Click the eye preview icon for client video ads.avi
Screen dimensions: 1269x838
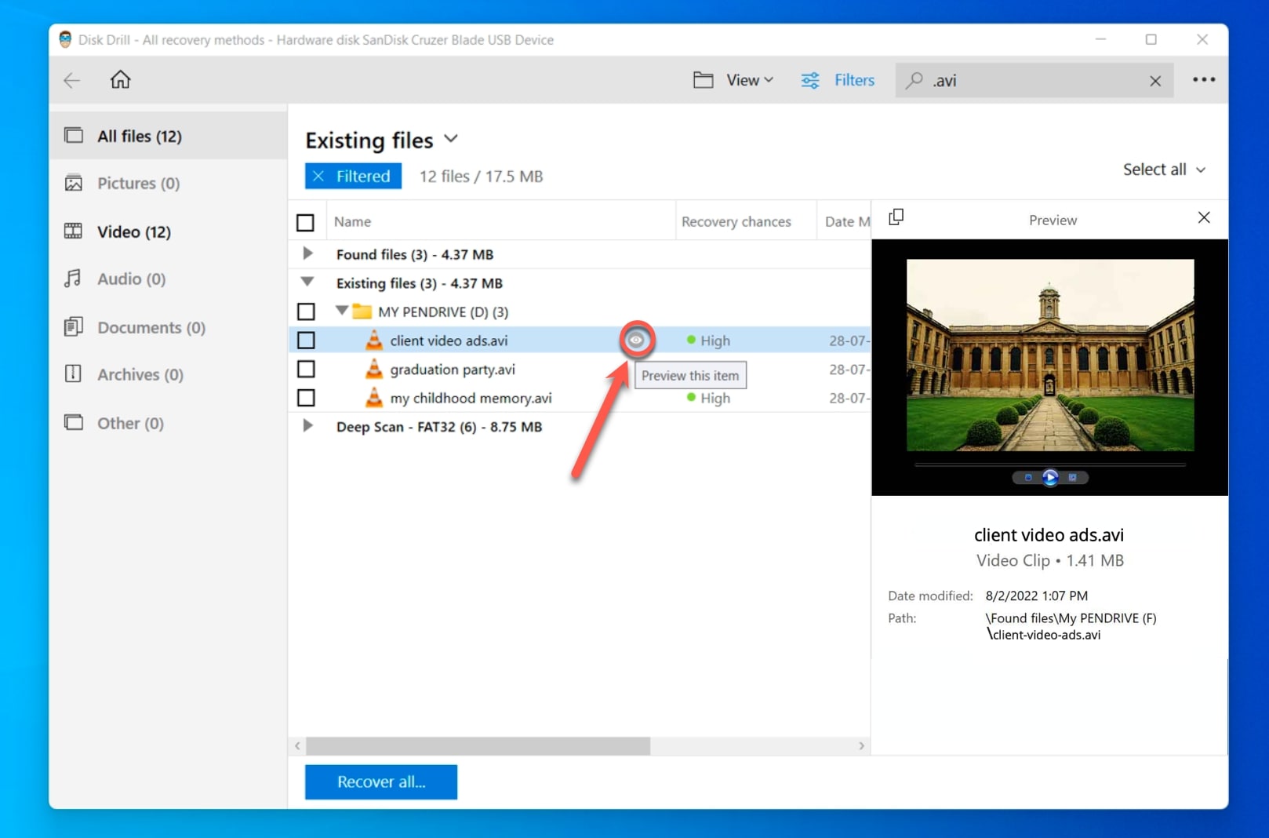coord(636,340)
